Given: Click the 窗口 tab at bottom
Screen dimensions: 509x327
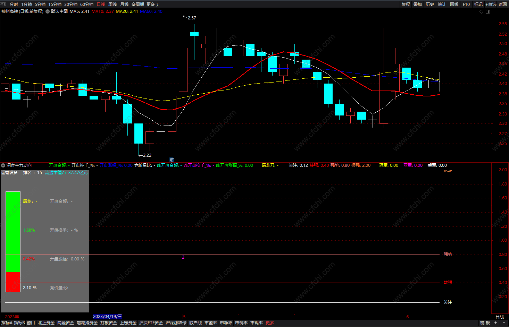Looking at the screenshot, I should pos(31,323).
